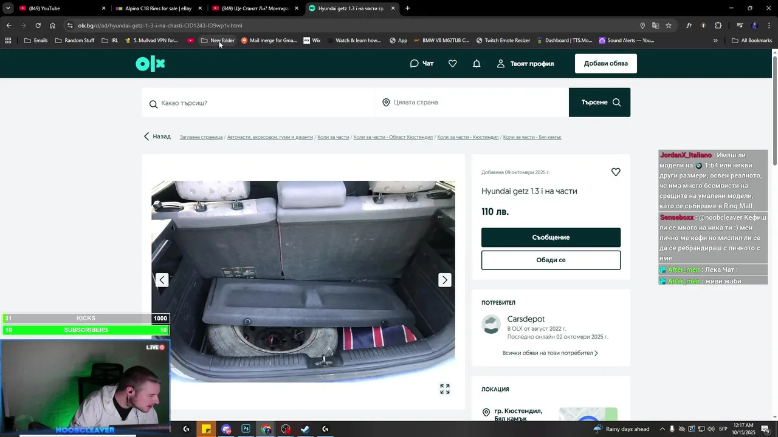The height and width of the screenshot is (437, 778).
Task: Open Твоят профил menu
Action: click(x=525, y=64)
